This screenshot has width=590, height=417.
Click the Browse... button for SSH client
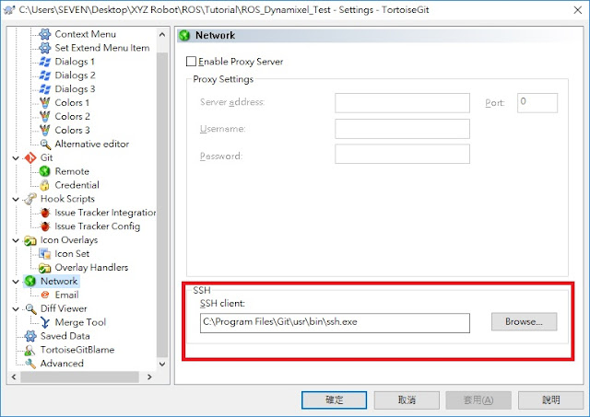(x=524, y=322)
